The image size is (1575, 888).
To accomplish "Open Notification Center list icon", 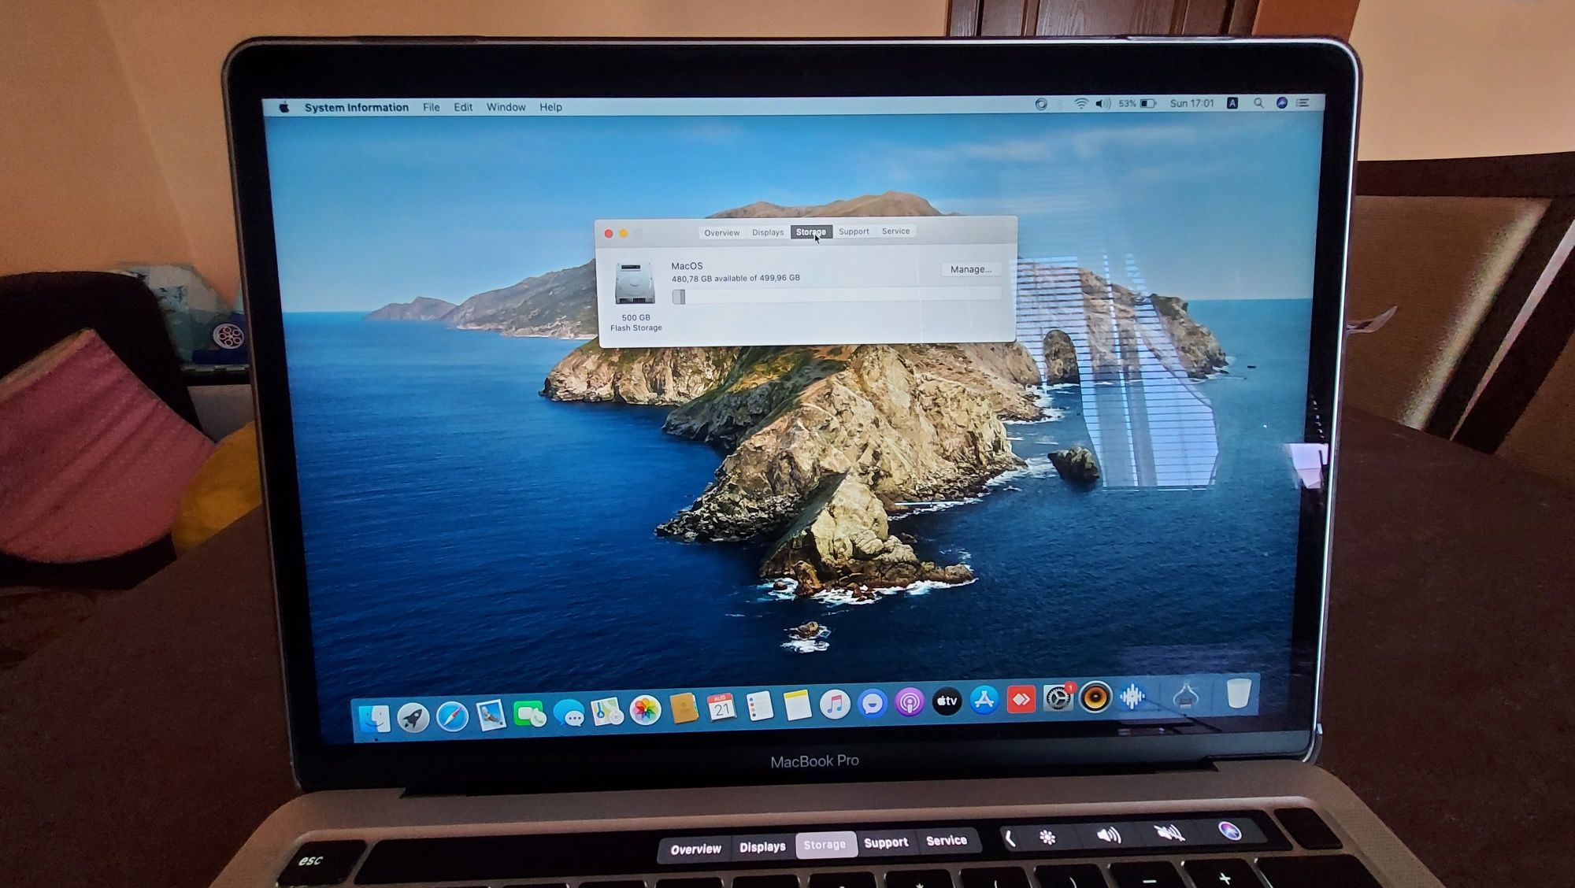I will tap(1303, 102).
